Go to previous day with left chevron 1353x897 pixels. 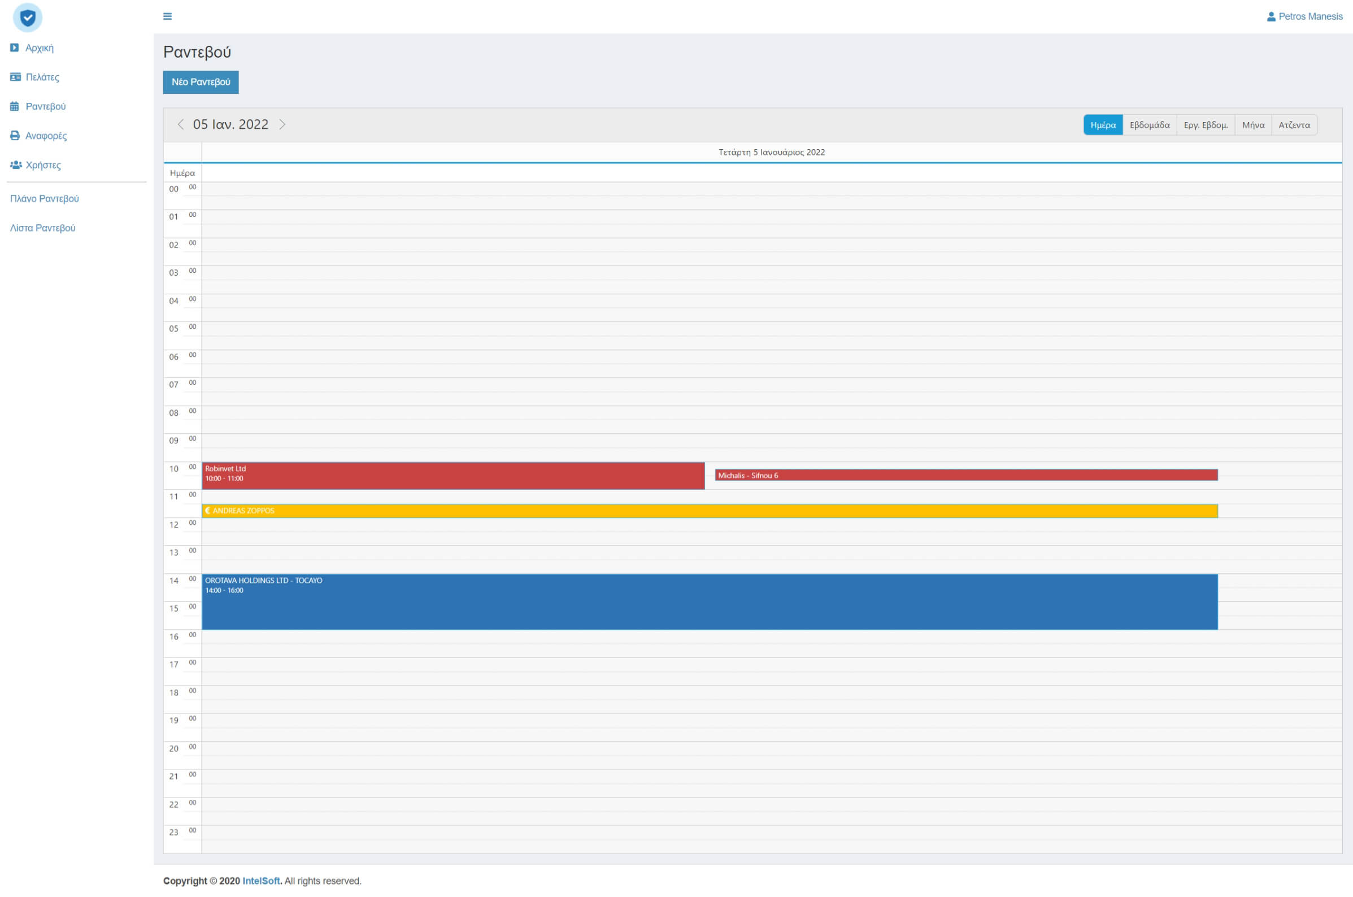click(181, 125)
